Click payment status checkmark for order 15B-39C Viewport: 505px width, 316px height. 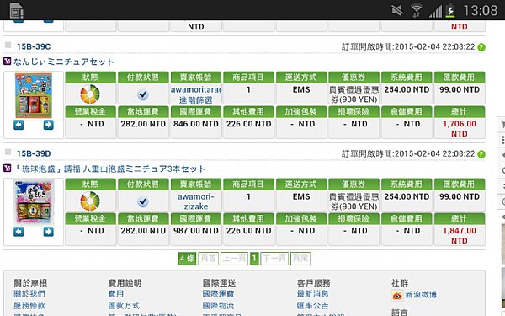[143, 94]
